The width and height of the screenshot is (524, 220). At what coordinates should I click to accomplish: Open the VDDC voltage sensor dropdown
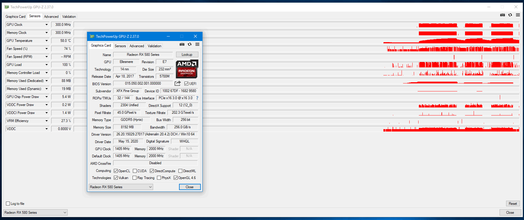(46, 129)
